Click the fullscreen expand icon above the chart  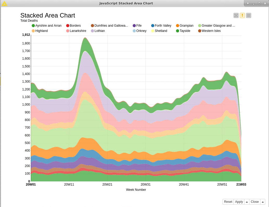pyautogui.click(x=236, y=15)
